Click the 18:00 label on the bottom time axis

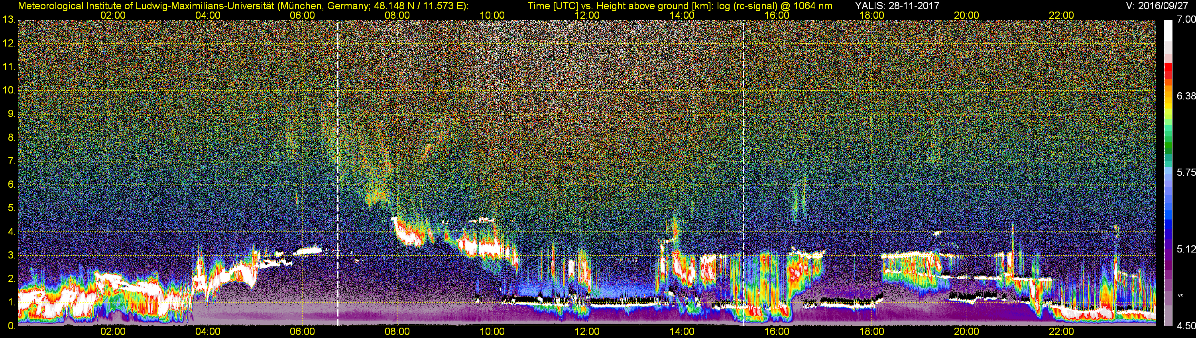[x=871, y=332]
